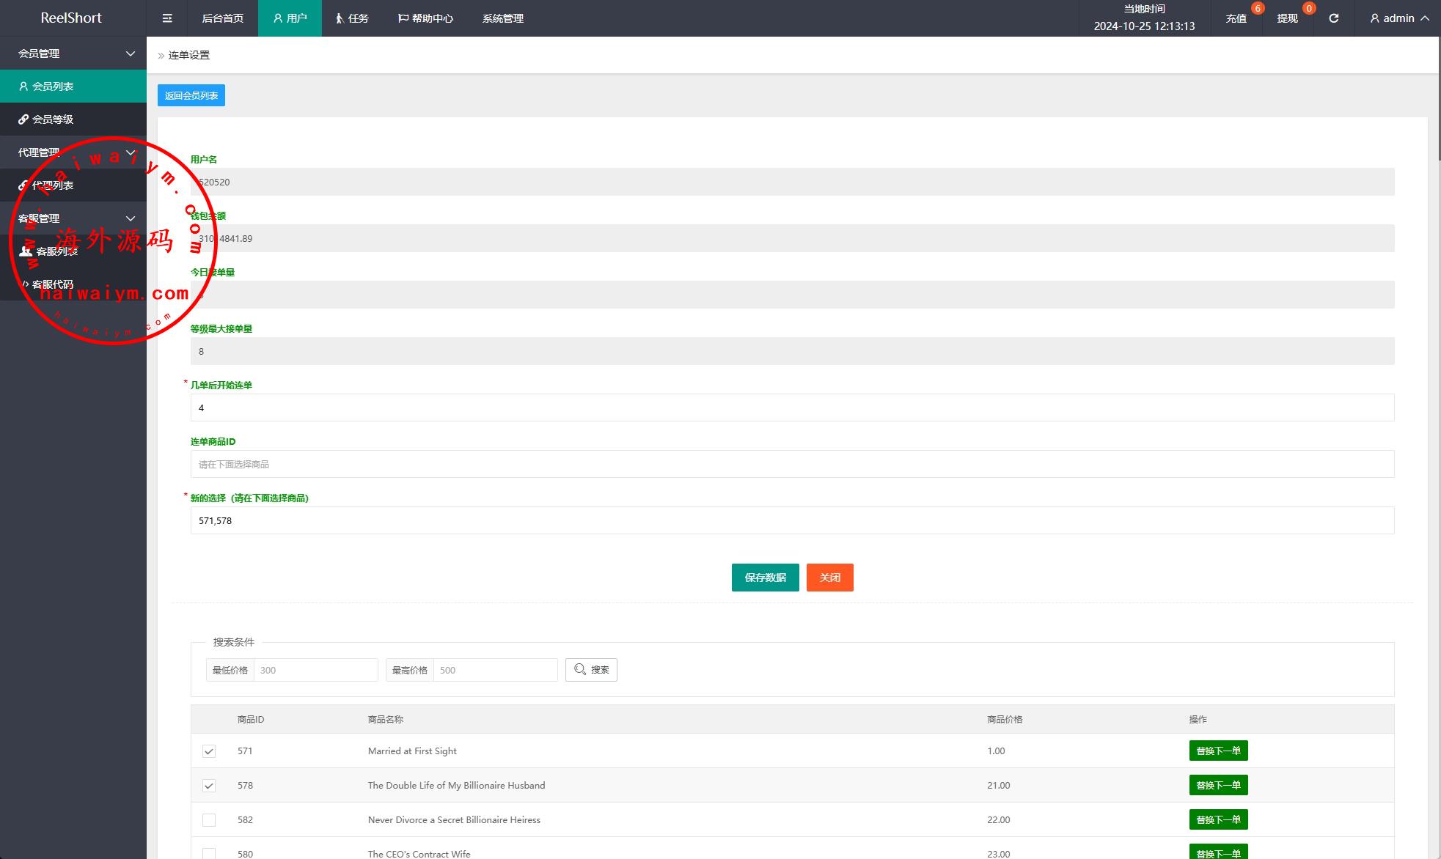
Task: Click the refresh icon in top bar
Action: pos(1333,18)
